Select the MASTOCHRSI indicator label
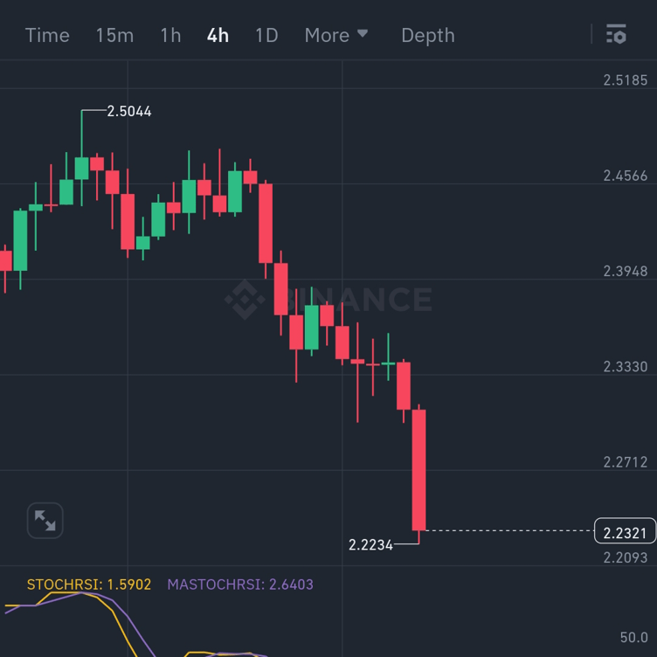 point(240,584)
